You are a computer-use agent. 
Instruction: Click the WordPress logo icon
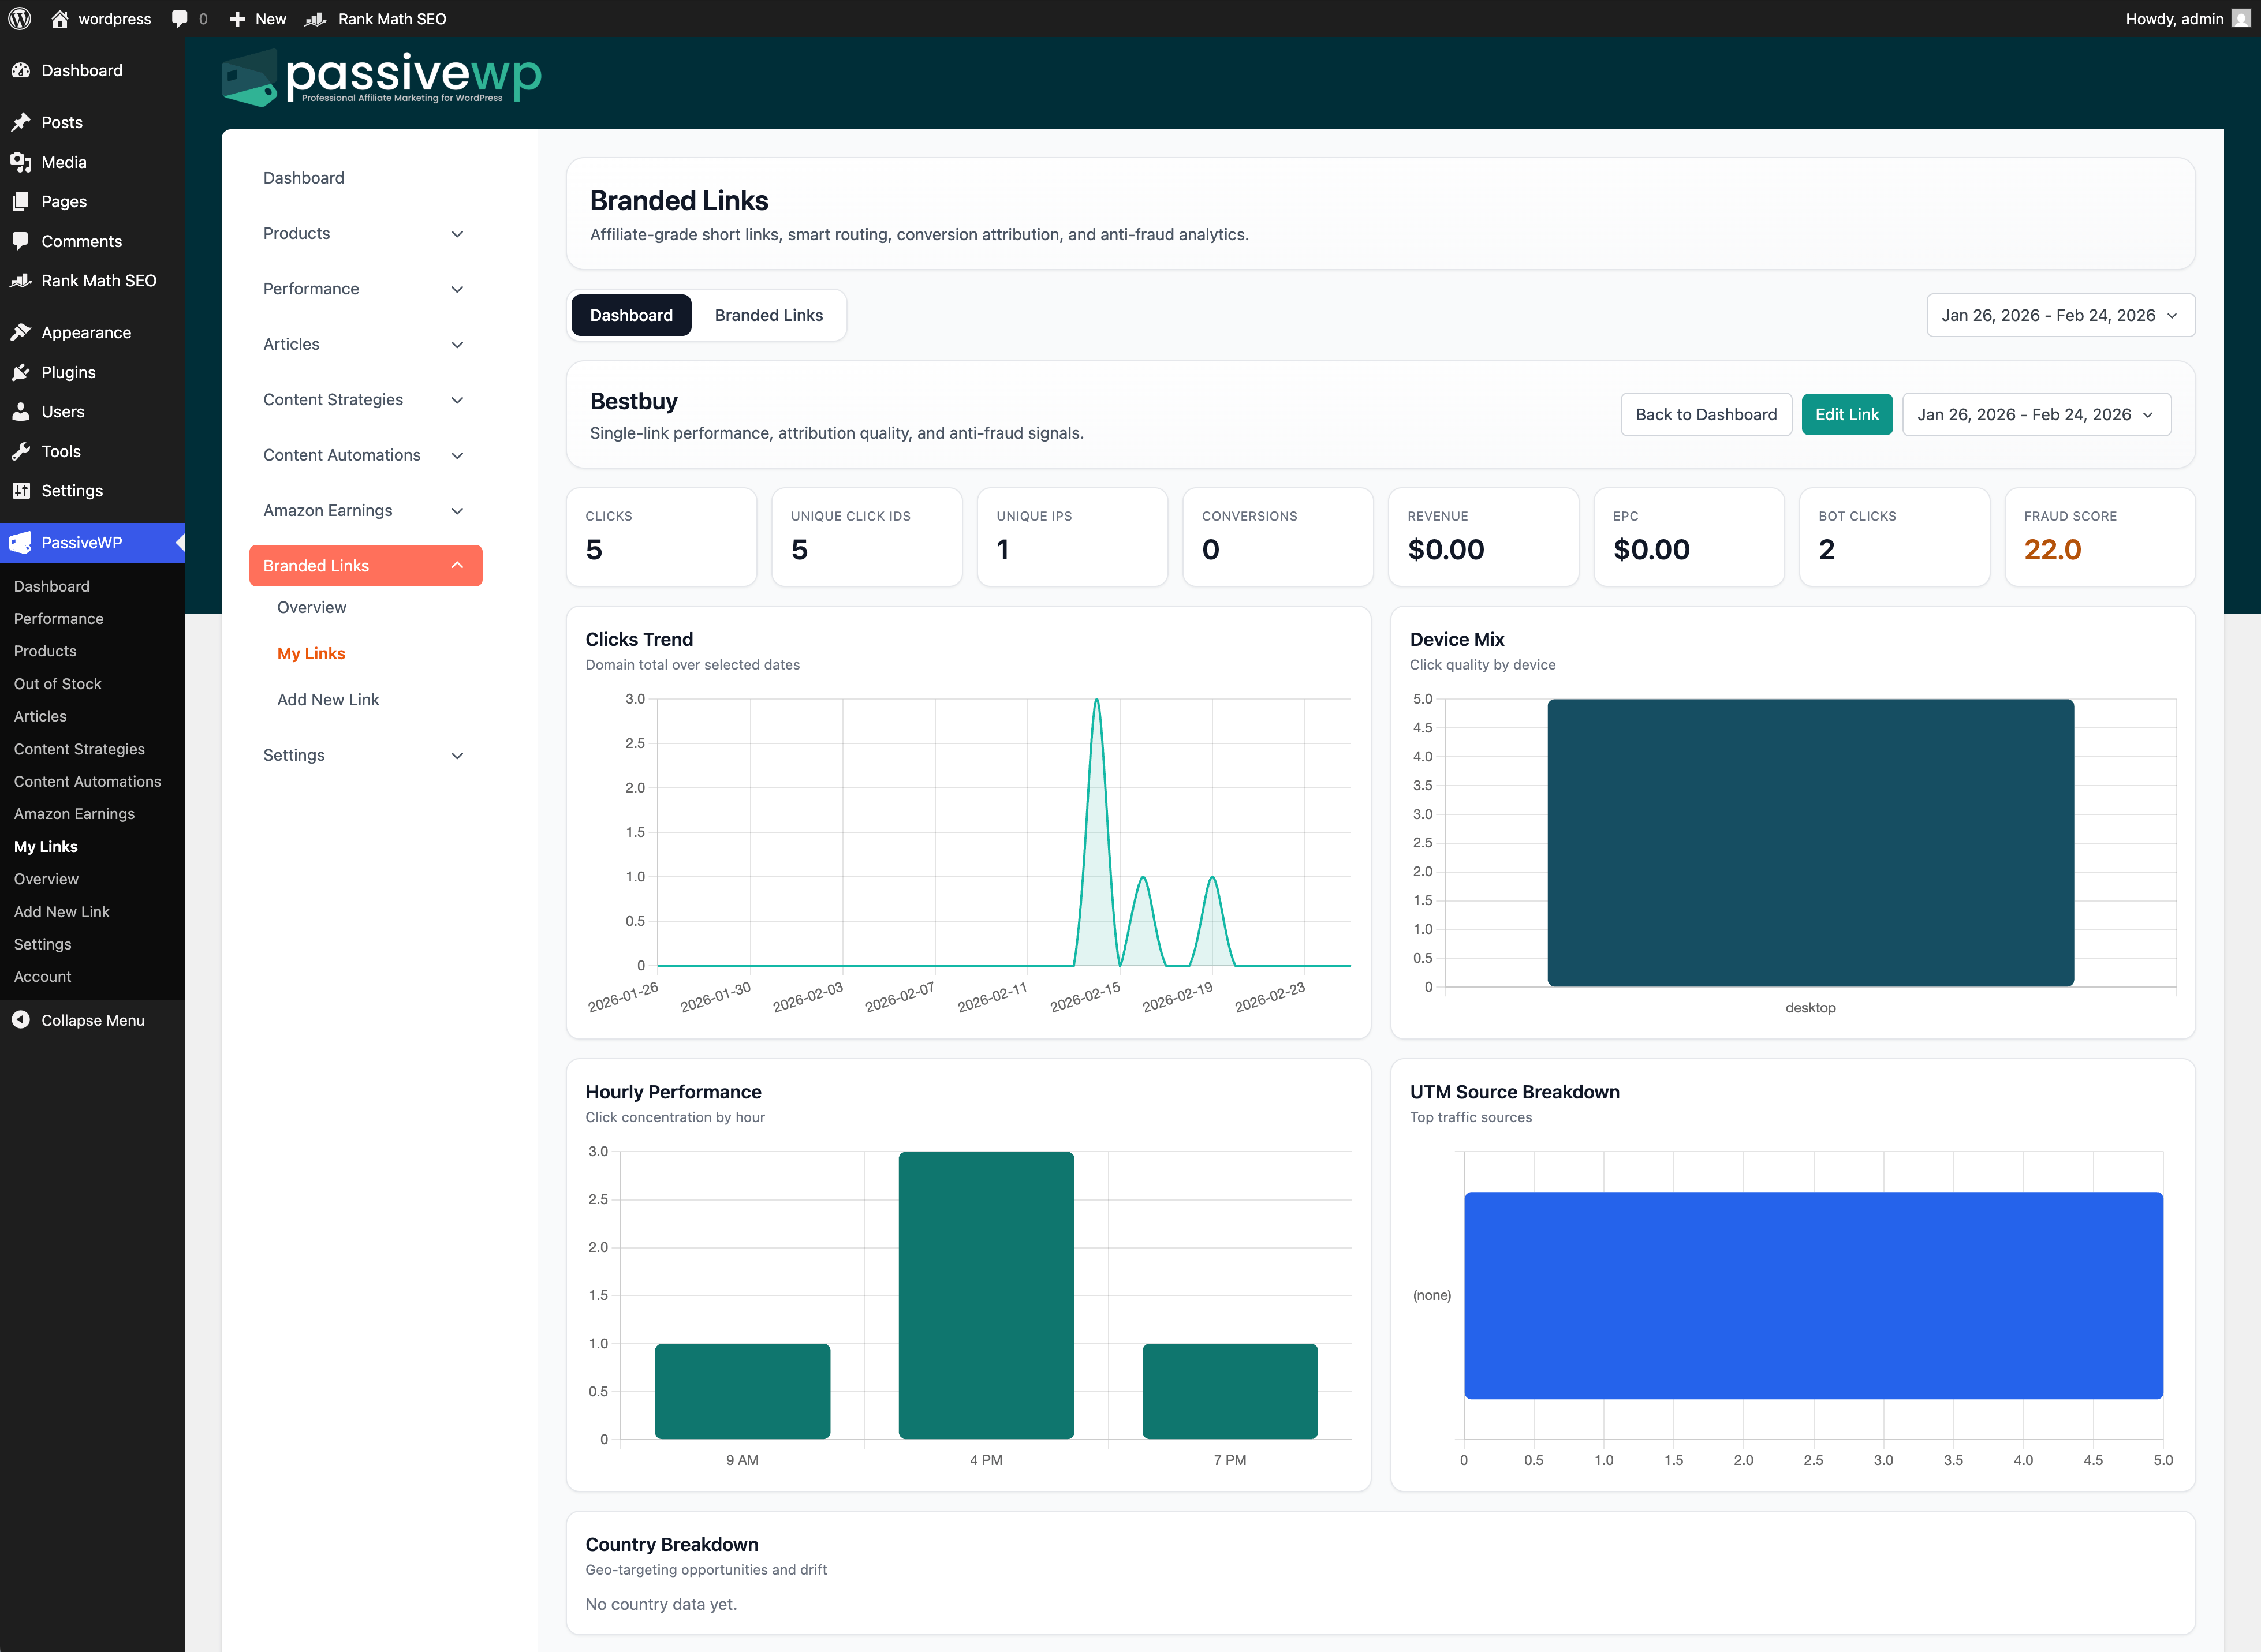[x=20, y=18]
